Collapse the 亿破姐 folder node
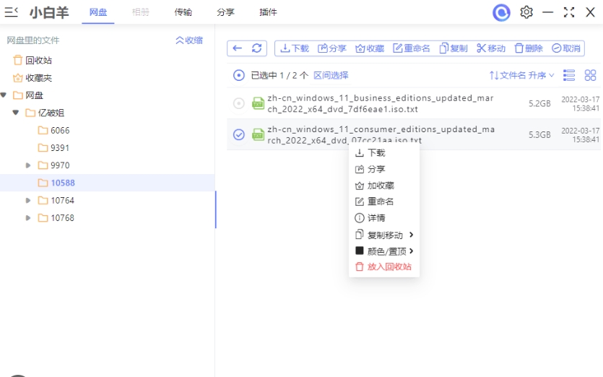Screen dimensions: 603x377 [x=16, y=113]
